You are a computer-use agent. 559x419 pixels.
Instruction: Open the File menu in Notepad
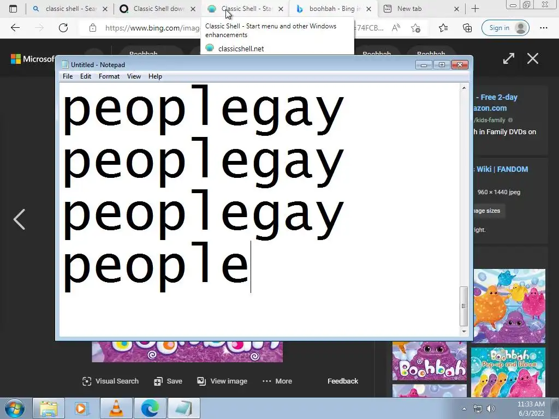[67, 76]
